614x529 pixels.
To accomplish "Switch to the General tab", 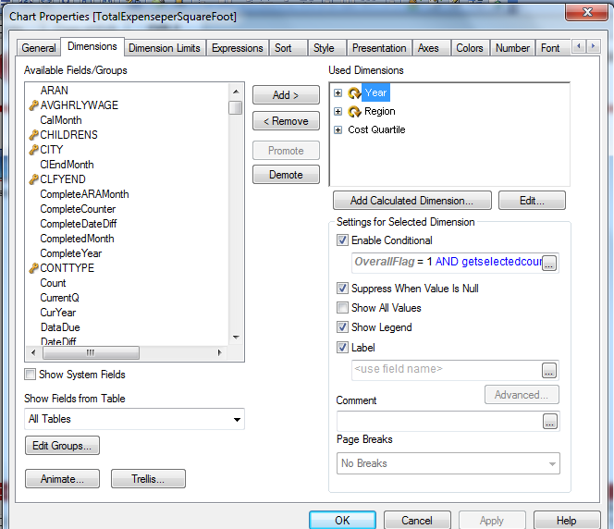I will [x=39, y=48].
